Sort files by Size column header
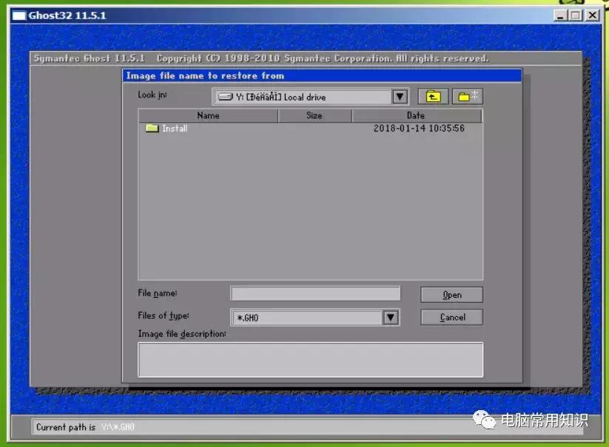The width and height of the screenshot is (609, 447). [x=314, y=116]
